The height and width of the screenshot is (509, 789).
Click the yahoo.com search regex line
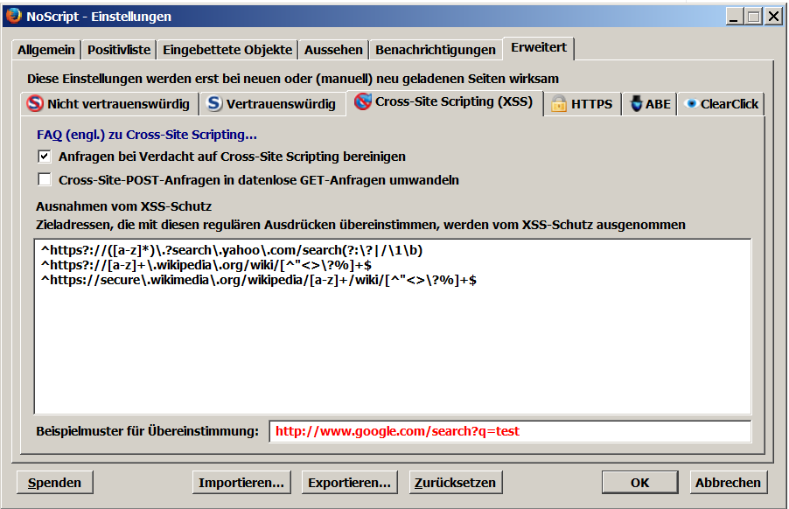232,250
